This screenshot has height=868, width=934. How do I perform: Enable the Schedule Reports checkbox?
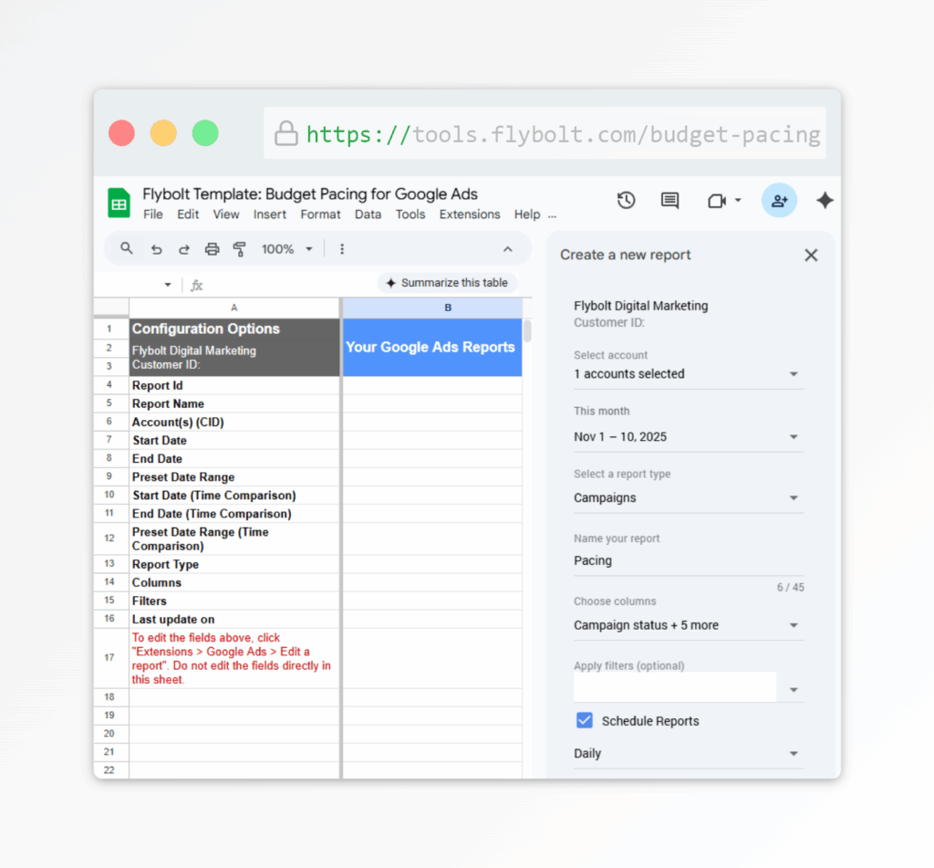tap(584, 720)
